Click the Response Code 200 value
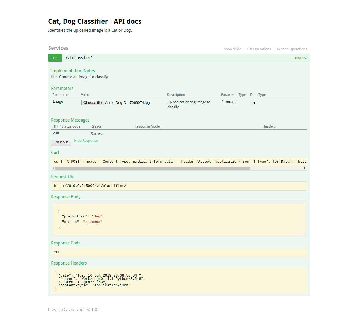Screen dimensions: 358x312 pyautogui.click(x=57, y=252)
